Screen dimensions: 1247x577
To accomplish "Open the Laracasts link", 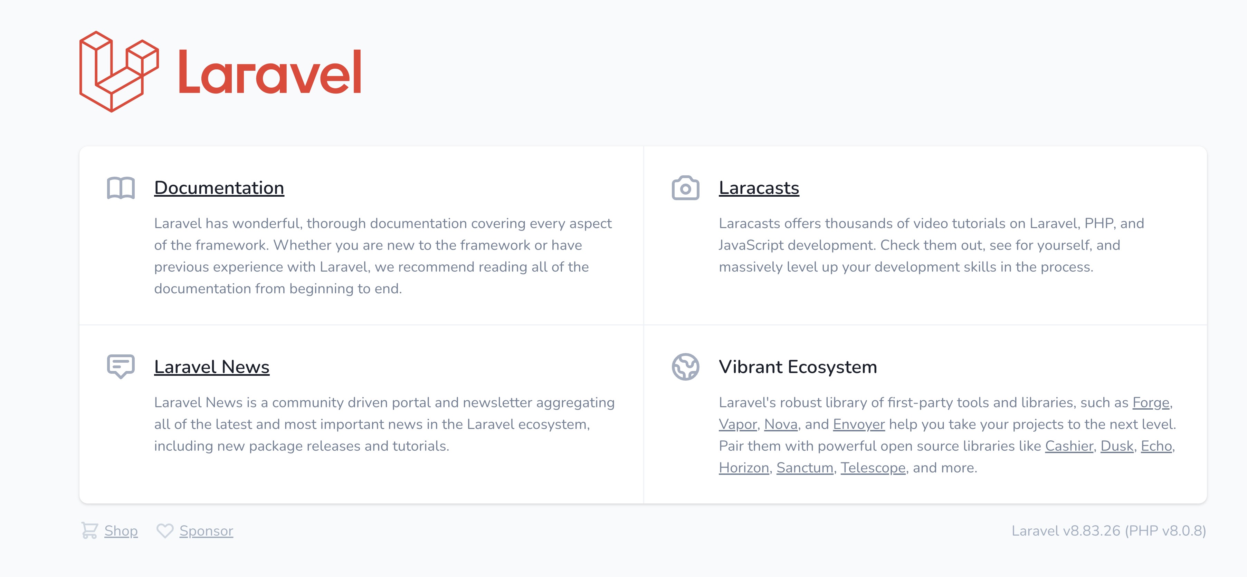I will pyautogui.click(x=759, y=188).
